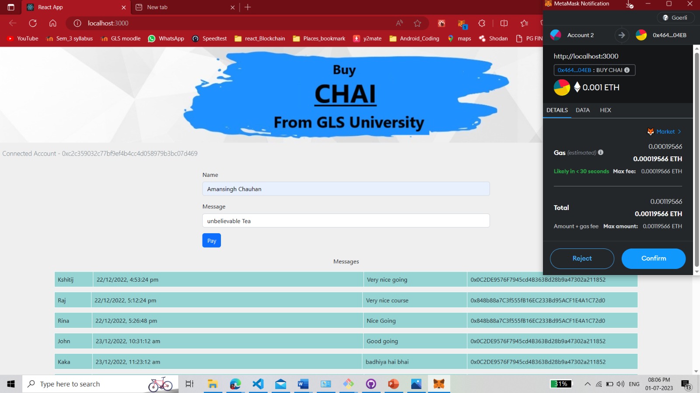Viewport: 700px width, 393px height.
Task: Switch to the DATA tab in MetaMask
Action: point(582,110)
